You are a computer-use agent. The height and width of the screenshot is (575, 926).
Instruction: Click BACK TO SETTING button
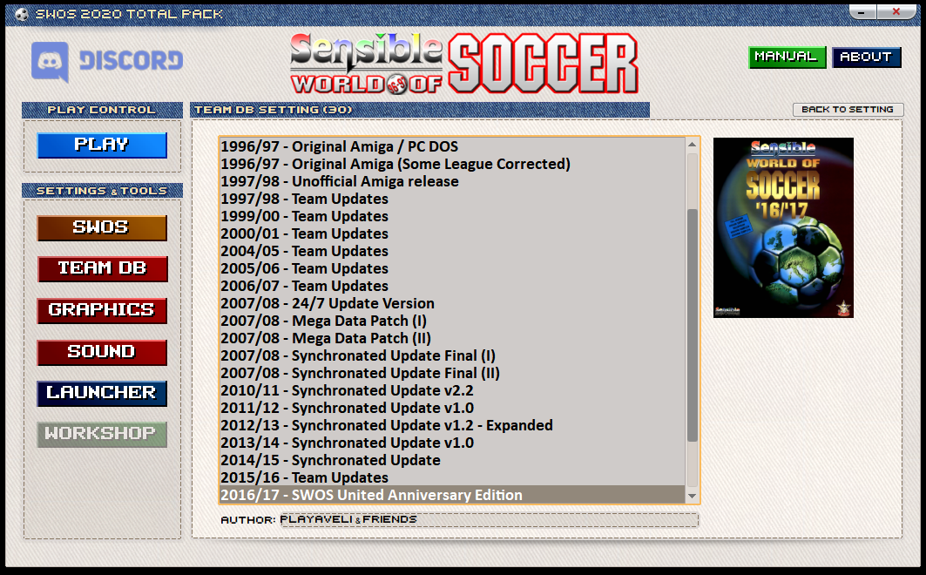tap(848, 110)
